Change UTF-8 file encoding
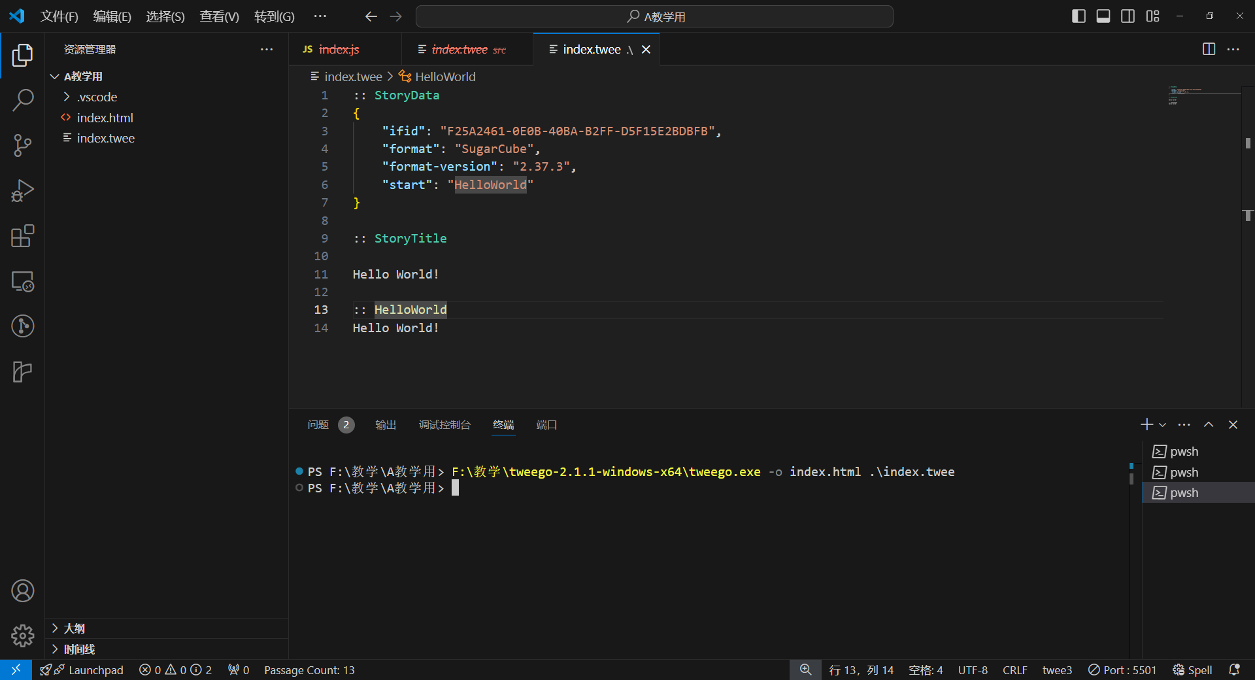This screenshot has width=1255, height=680. [973, 670]
